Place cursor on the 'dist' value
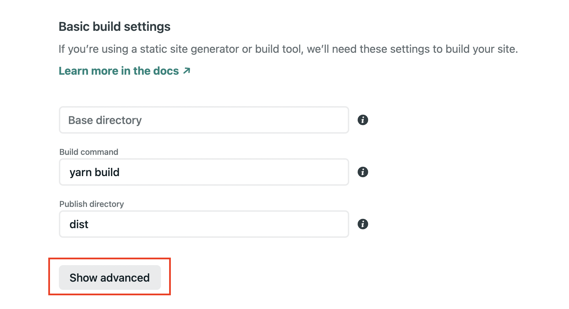 pyautogui.click(x=79, y=224)
